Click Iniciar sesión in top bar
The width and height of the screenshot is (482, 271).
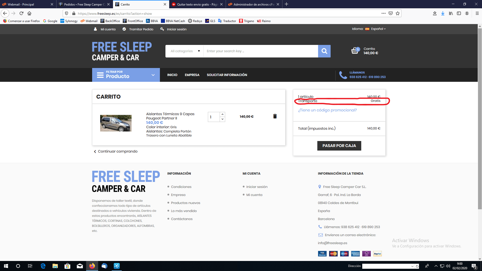173,29
